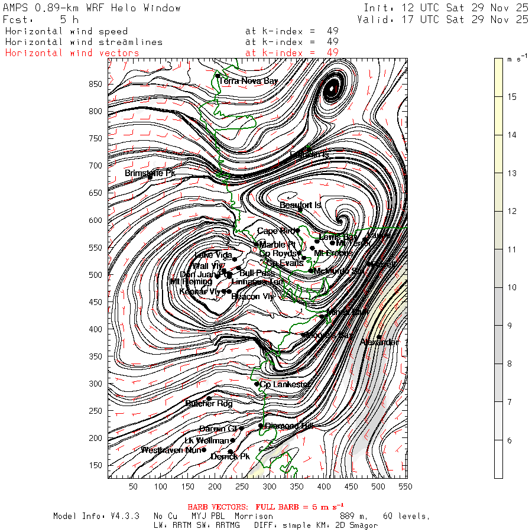Click the Butcher Rdg label

click(x=209, y=403)
